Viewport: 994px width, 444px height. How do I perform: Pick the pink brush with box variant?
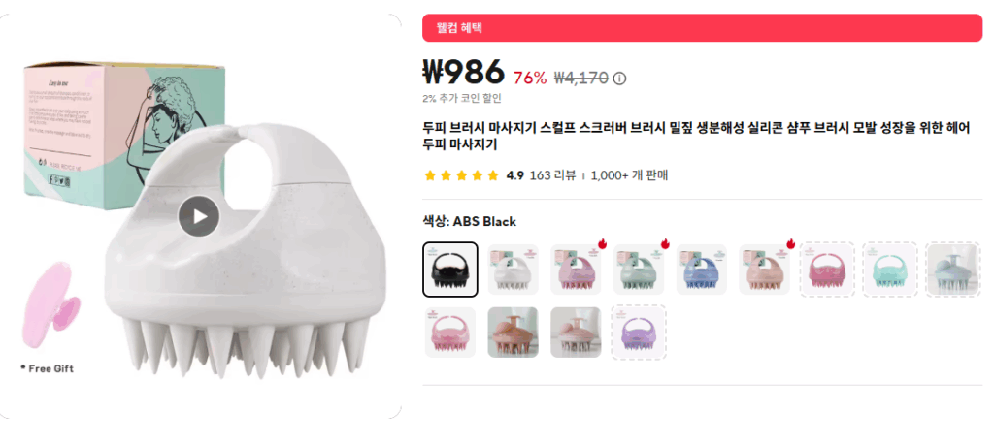[x=576, y=270]
